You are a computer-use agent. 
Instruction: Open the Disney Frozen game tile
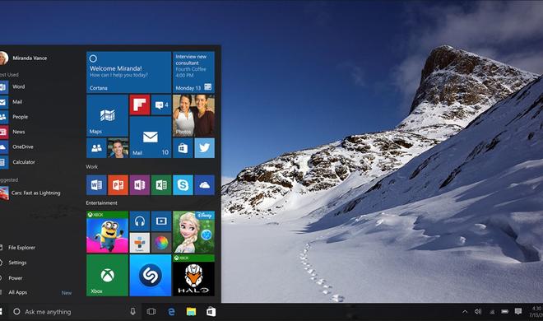(193, 232)
